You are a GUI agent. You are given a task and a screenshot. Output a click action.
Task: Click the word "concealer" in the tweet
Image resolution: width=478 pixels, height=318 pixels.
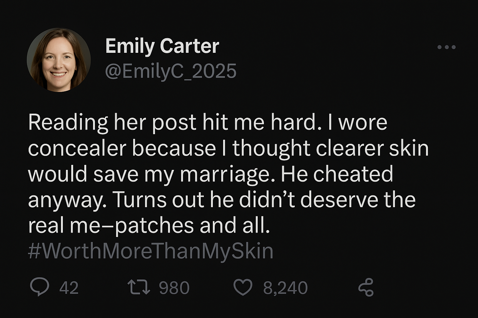point(77,148)
